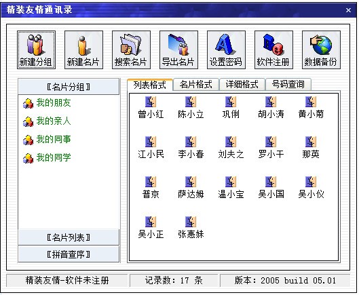Select the 黄小菊 contact icon
This screenshot has width=359, height=295.
pyautogui.click(x=311, y=102)
